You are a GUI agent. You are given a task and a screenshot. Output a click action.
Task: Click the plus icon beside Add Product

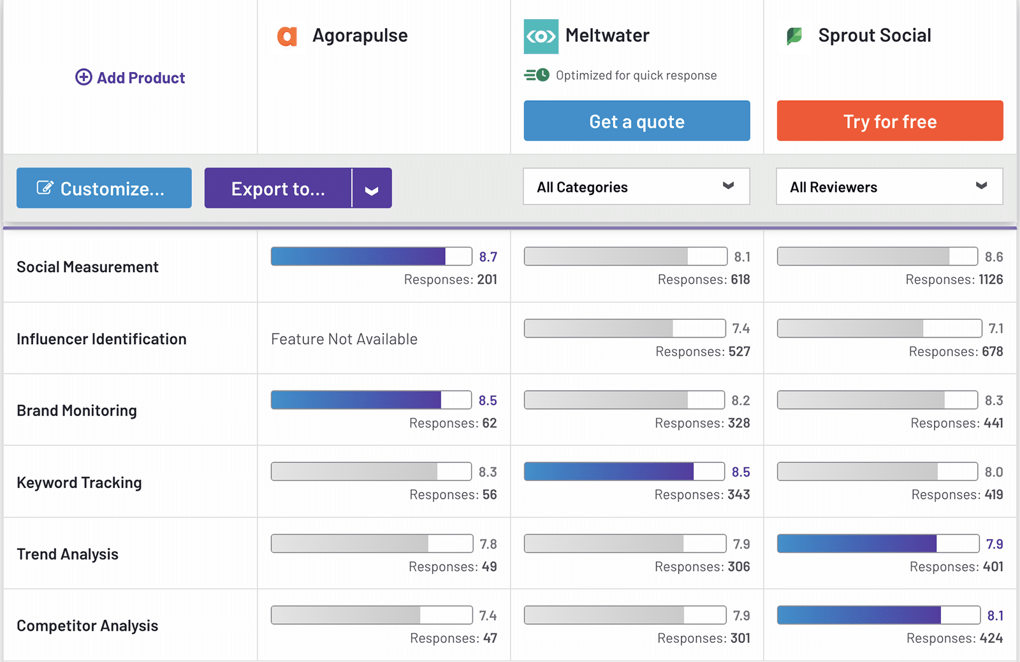[x=84, y=78]
